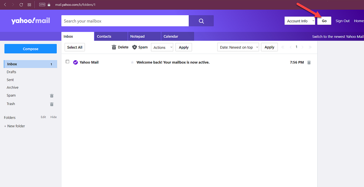Delete the Welcome back message via its row trash icon

[309, 63]
